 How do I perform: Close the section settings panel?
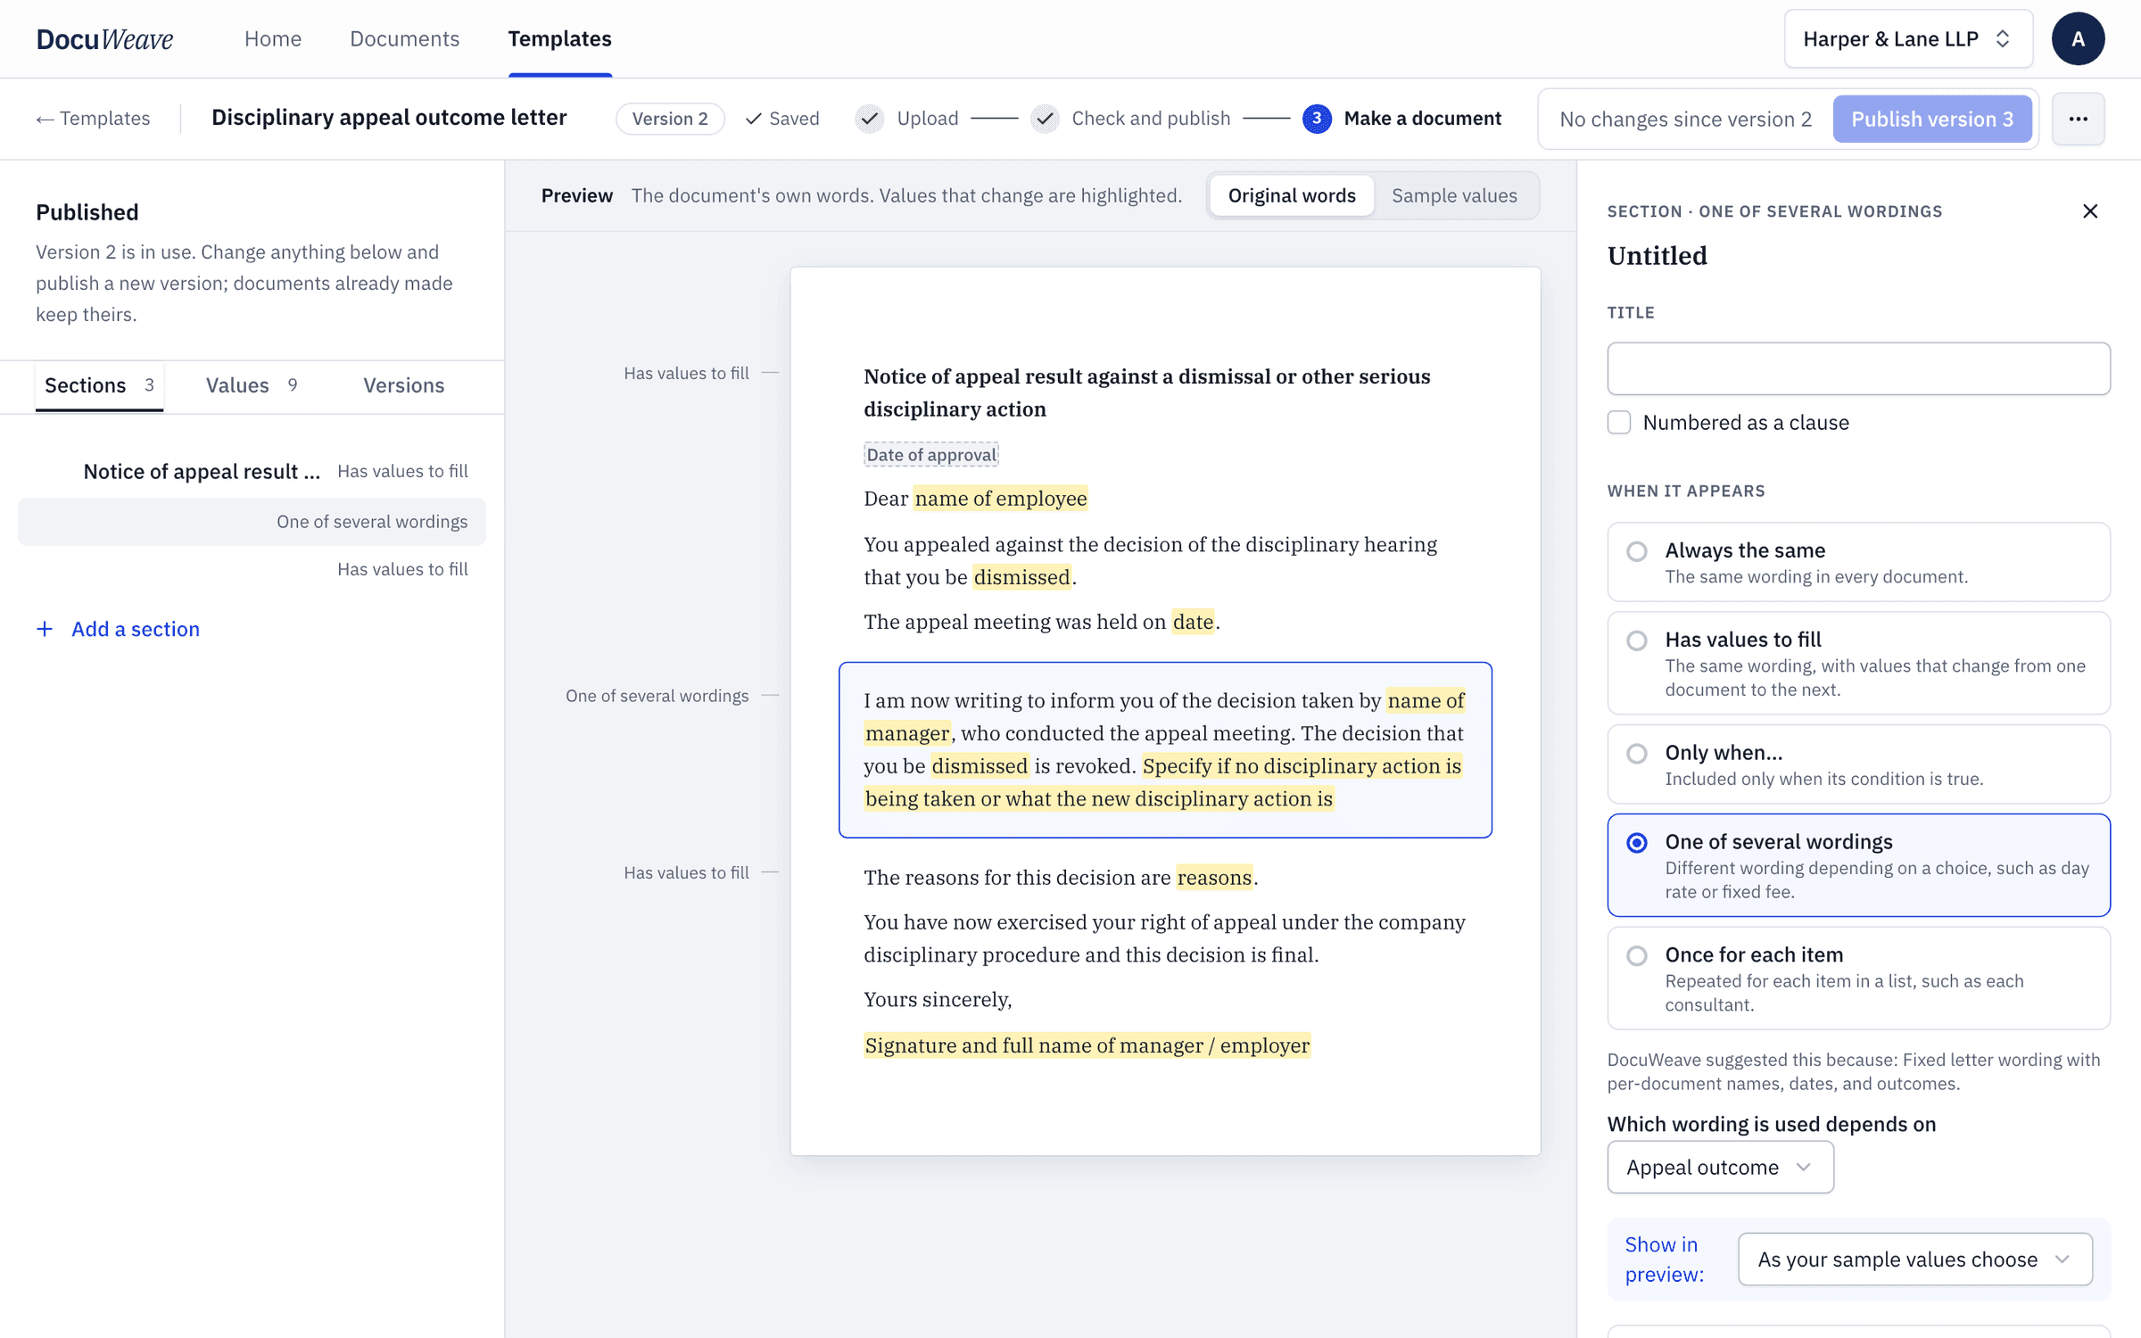tap(2090, 211)
